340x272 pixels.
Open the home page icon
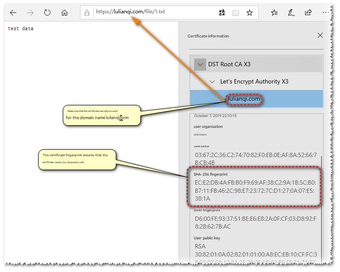(x=65, y=13)
